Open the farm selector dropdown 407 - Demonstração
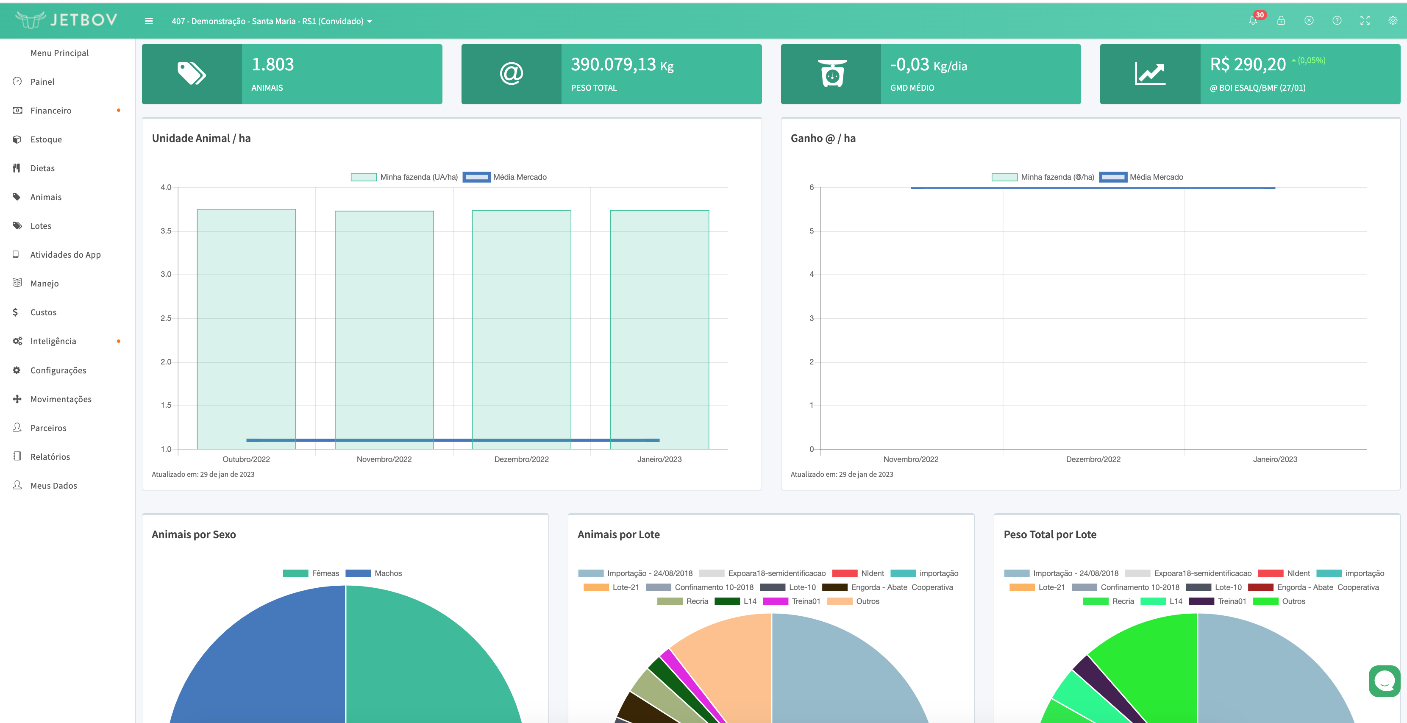 [x=272, y=21]
